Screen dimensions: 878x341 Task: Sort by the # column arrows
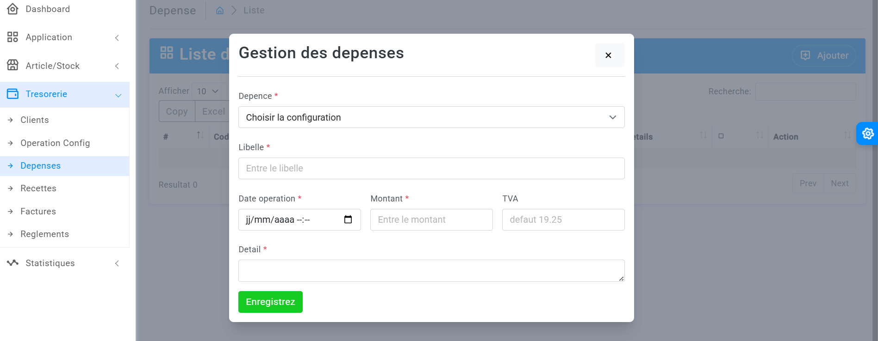(200, 135)
